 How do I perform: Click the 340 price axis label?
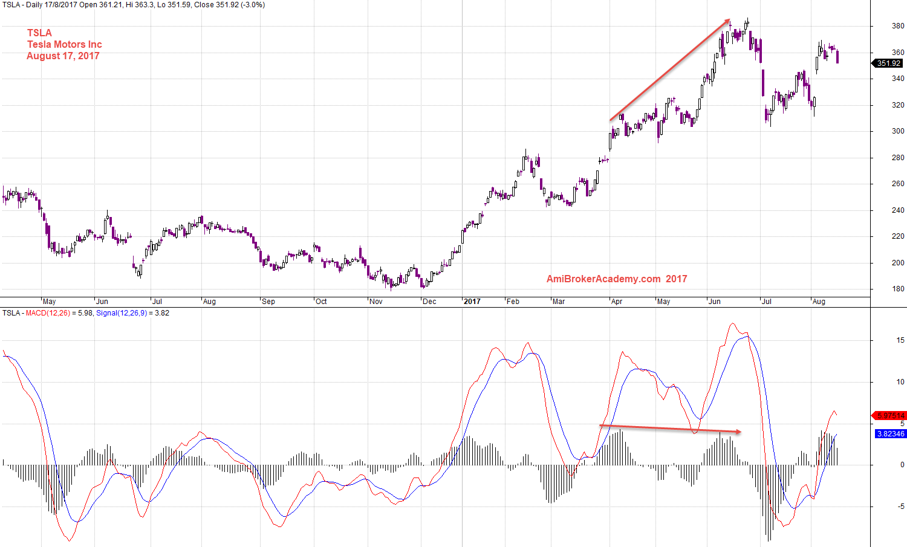tap(898, 79)
